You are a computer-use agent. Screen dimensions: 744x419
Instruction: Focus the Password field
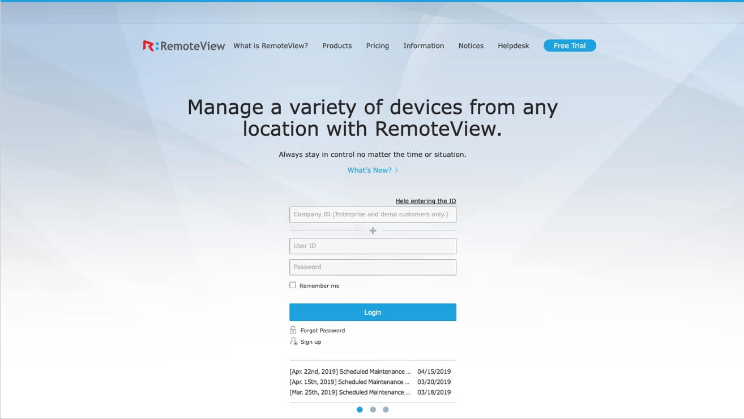click(373, 267)
